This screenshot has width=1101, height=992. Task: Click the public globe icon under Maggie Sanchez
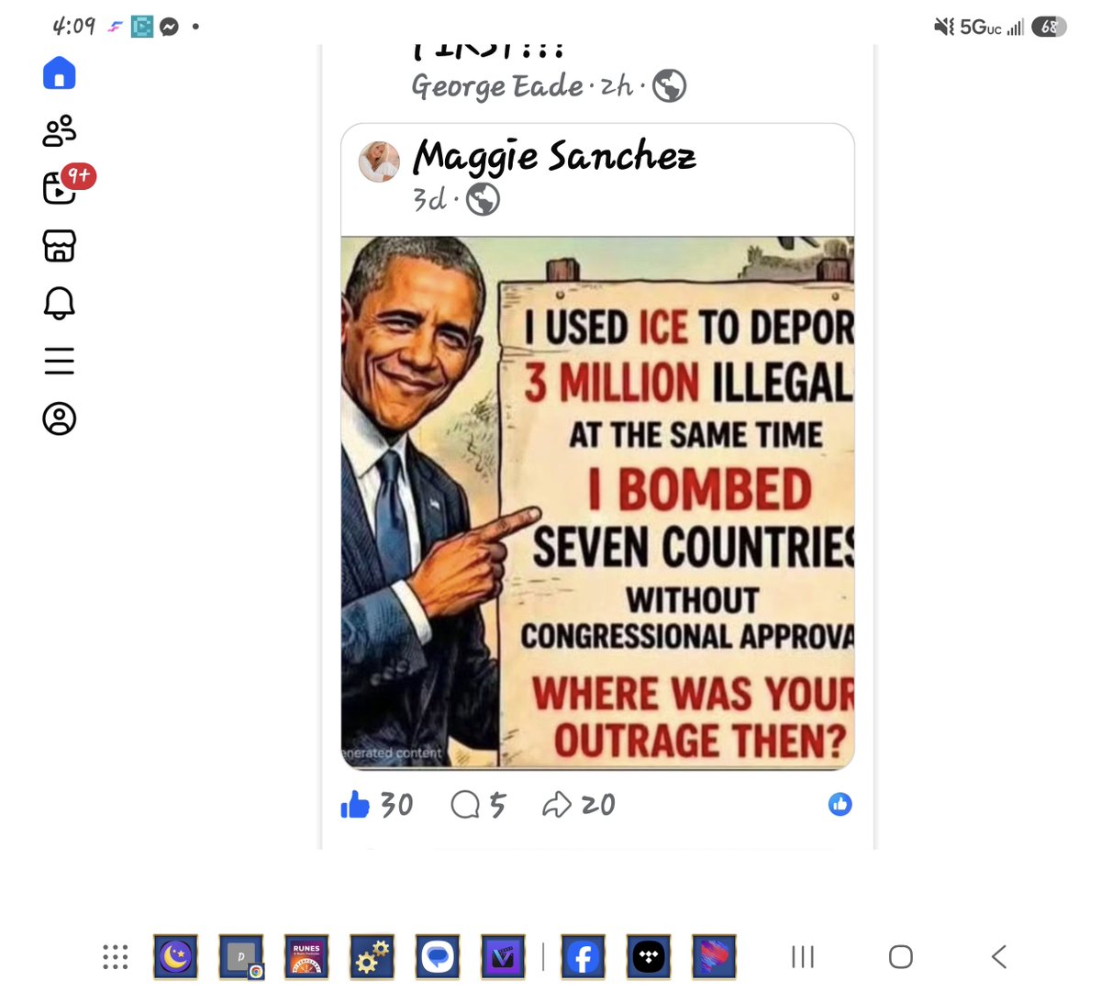tap(484, 199)
